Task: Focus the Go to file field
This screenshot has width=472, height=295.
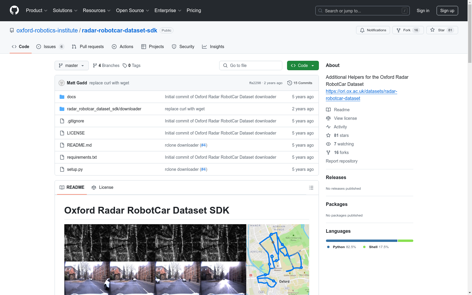Action: click(251, 65)
